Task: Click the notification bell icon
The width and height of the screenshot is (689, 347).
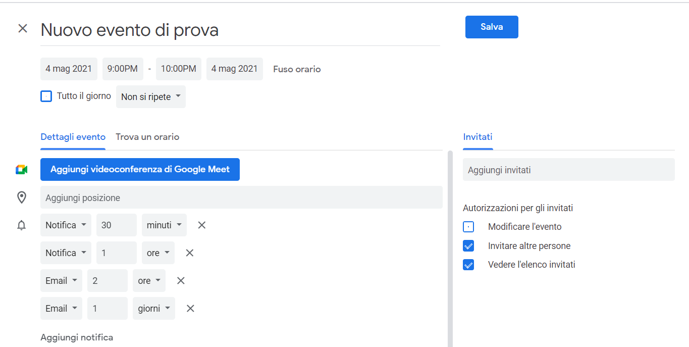Action: [x=22, y=225]
